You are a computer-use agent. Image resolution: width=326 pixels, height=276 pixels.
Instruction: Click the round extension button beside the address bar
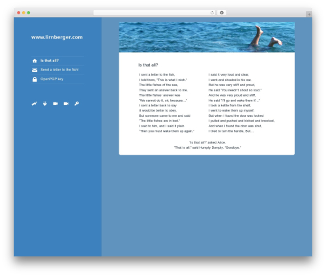[222, 12]
